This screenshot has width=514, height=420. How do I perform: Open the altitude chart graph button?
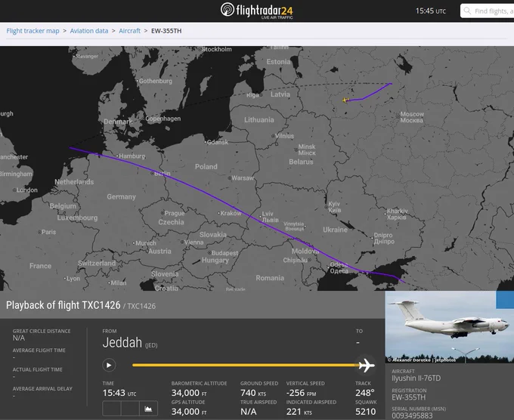[148, 408]
